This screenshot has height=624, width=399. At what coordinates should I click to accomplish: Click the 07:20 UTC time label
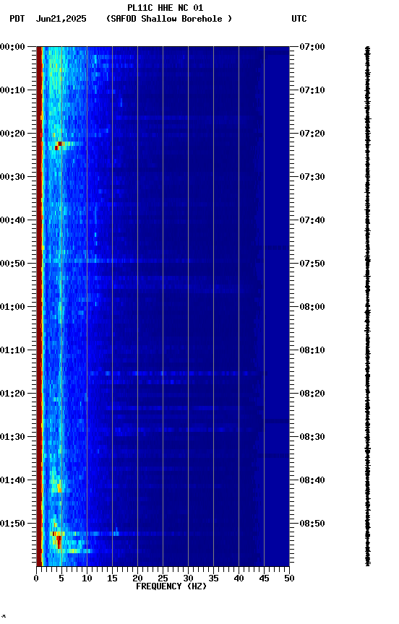point(312,134)
